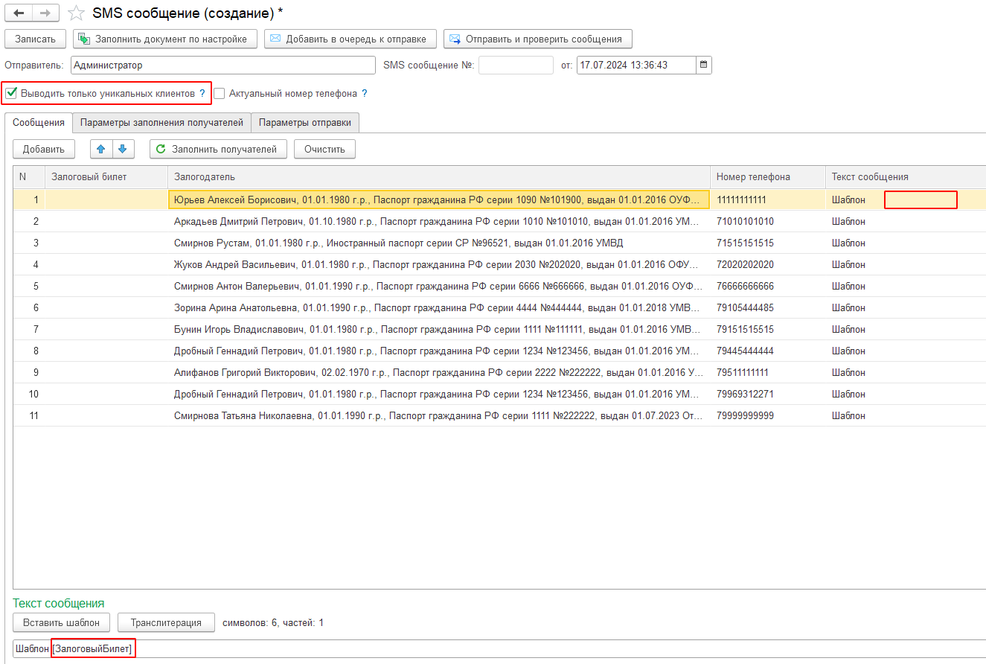Click the 'N' column header
The height and width of the screenshot is (664, 986).
(x=29, y=176)
